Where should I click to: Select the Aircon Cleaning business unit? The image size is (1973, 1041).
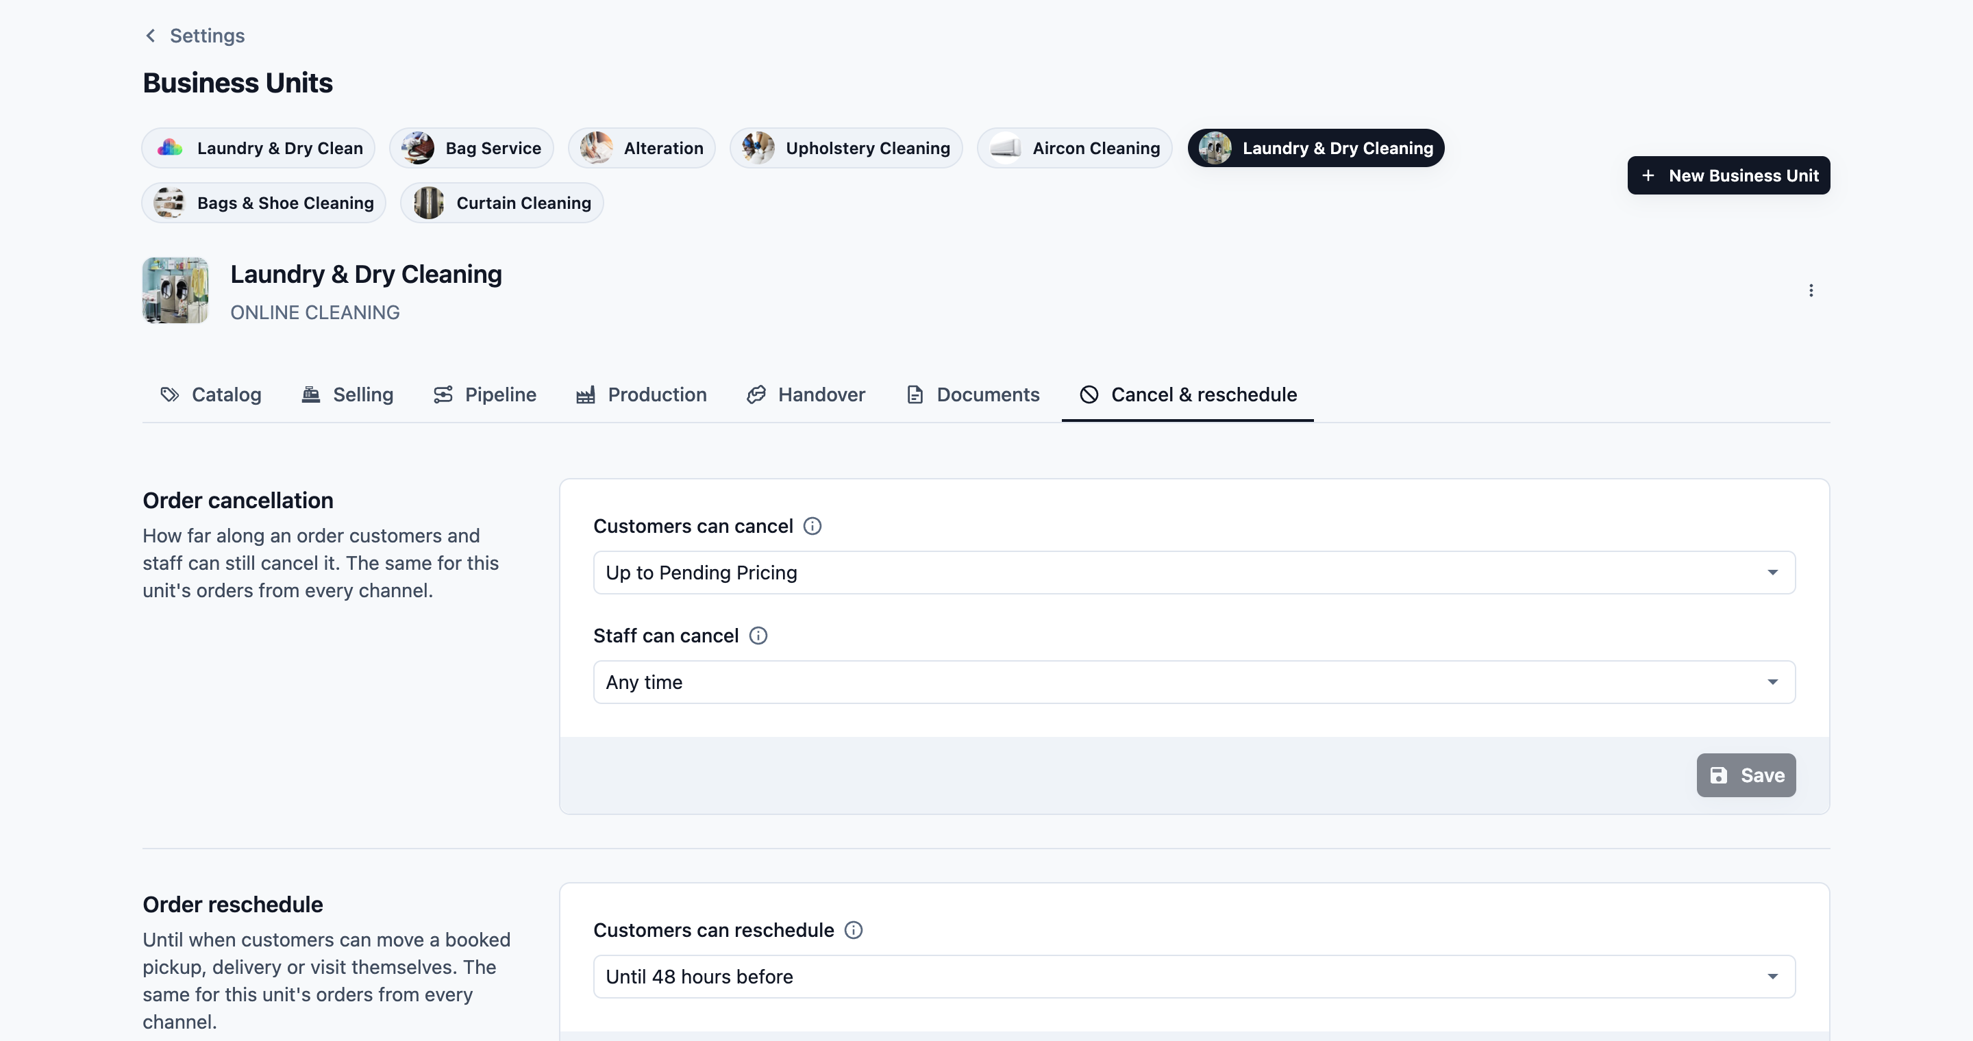[1075, 148]
